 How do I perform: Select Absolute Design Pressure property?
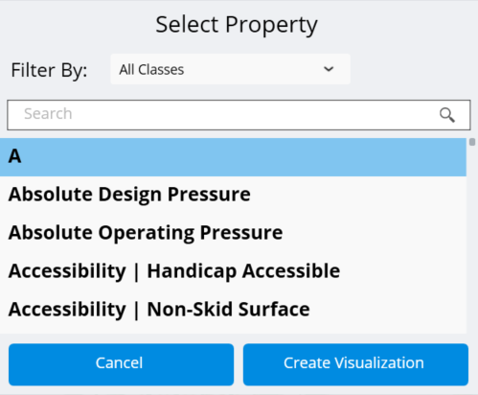(233, 195)
